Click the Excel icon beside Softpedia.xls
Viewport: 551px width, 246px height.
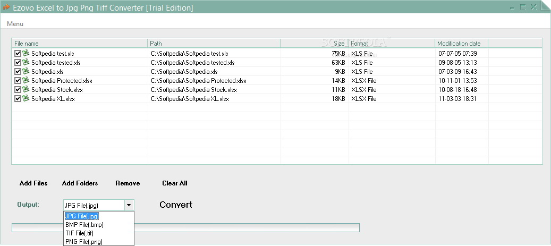coord(26,71)
